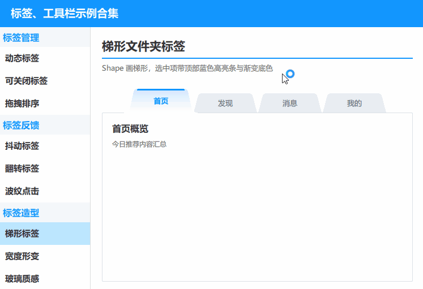Select the 消息 tab
Viewport: 423px width, 289px height.
tap(290, 103)
